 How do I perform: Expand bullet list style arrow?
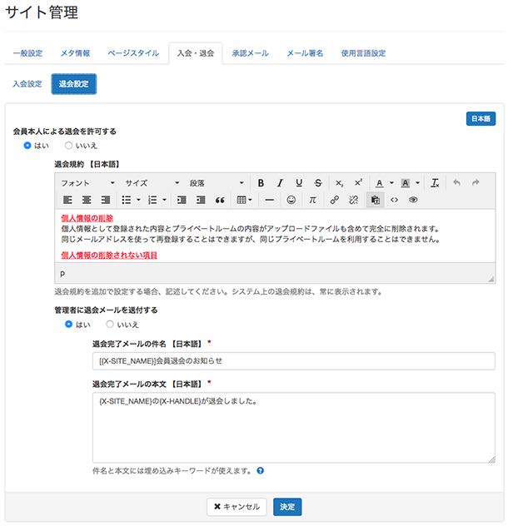138,200
